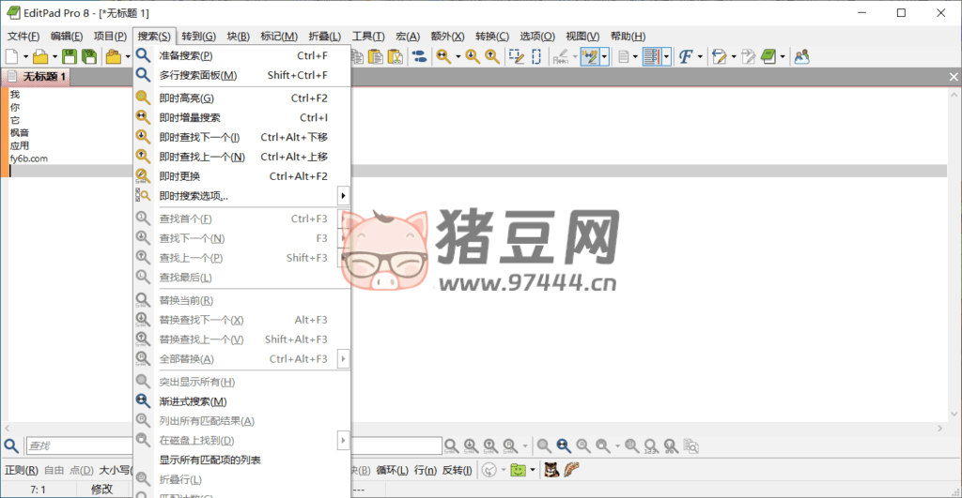
Task: Create a new file with the toolbar icon
Action: click(x=11, y=57)
